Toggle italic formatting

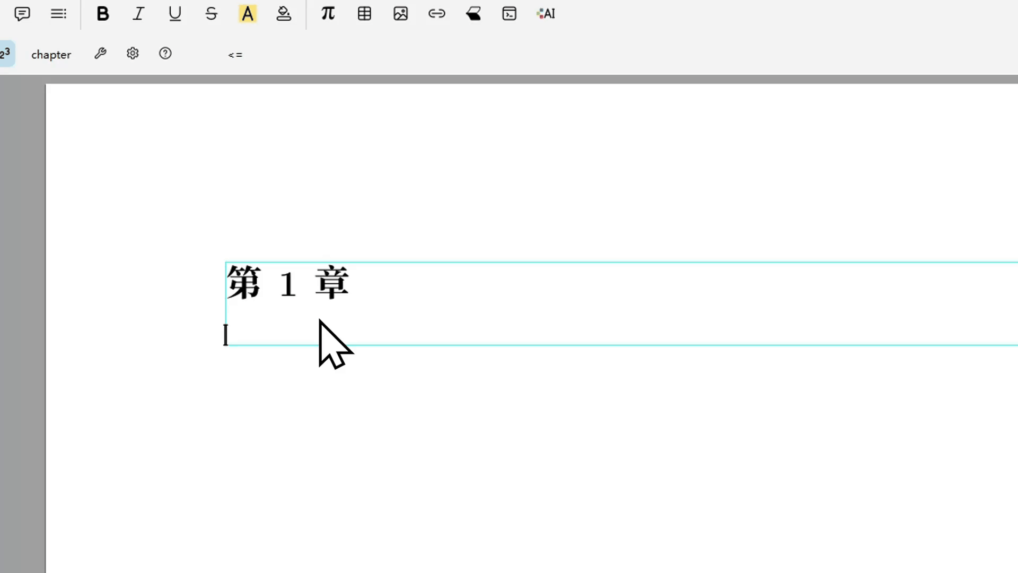click(x=138, y=13)
